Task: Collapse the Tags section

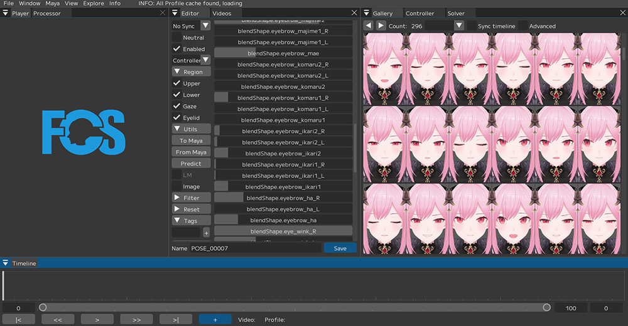Action: 192,221
